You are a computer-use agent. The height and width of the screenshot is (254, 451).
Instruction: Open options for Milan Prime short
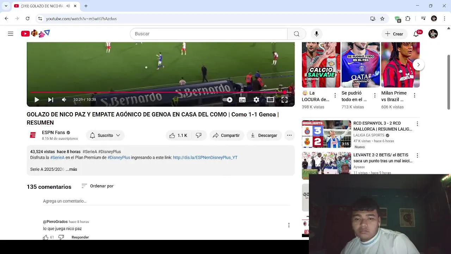click(x=414, y=95)
